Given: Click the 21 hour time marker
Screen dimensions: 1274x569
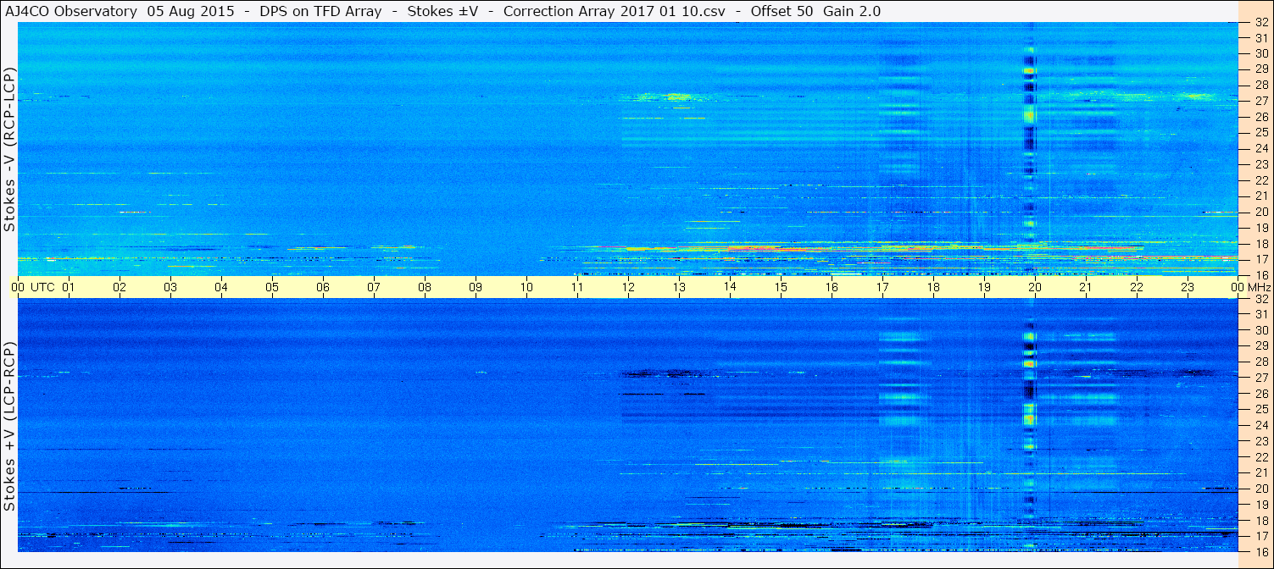Looking at the screenshot, I should [x=1086, y=287].
